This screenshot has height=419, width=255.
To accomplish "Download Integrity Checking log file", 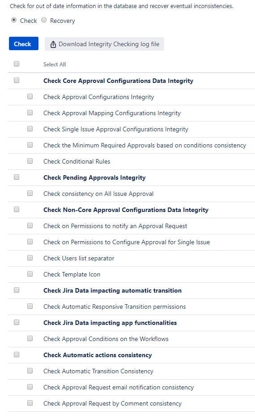I will (104, 44).
